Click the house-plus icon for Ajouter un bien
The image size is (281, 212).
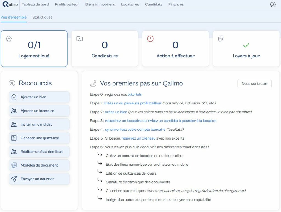[14, 97]
